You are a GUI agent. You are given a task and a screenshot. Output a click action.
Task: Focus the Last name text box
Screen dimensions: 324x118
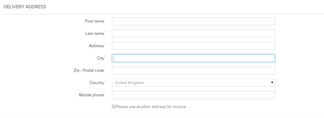tap(193, 34)
